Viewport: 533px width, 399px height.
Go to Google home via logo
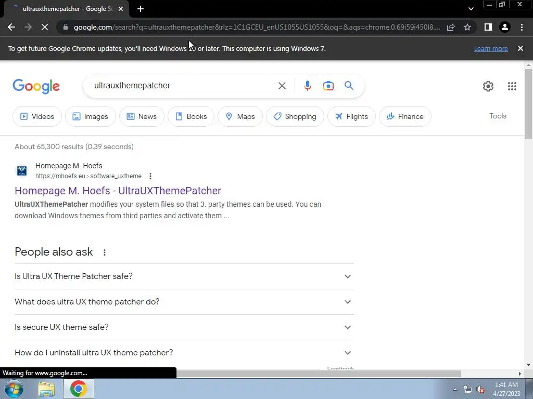[x=36, y=86]
